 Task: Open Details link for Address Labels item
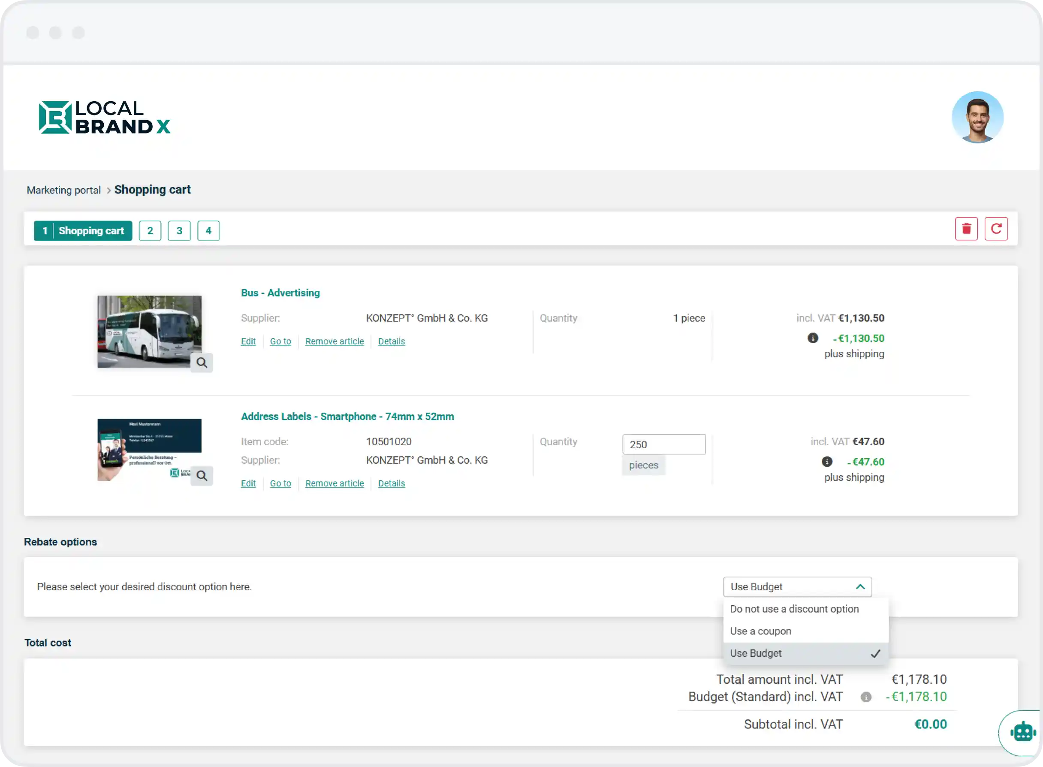click(x=391, y=483)
